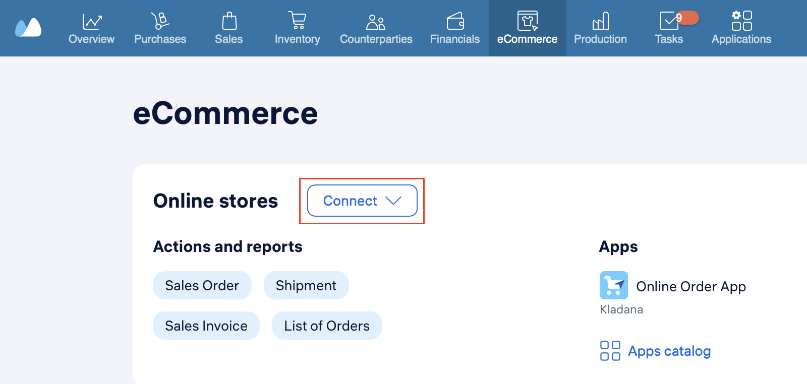Go to the Sales menu label

[229, 39]
